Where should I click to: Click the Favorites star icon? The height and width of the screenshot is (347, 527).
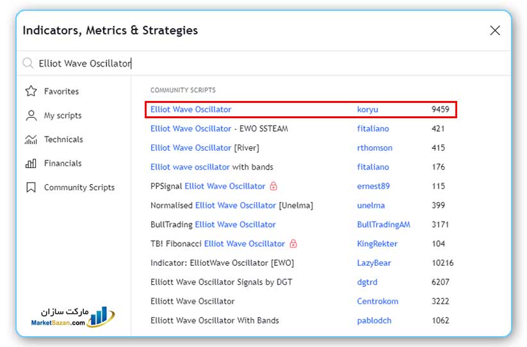click(x=31, y=91)
